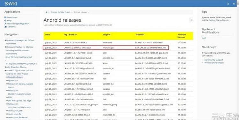Open manifest LA.UM.9.14.1.r1-03000-QCM6490.0.xml
Image resolution: width=239 pixels, height=120 pixels.
coord(153,74)
